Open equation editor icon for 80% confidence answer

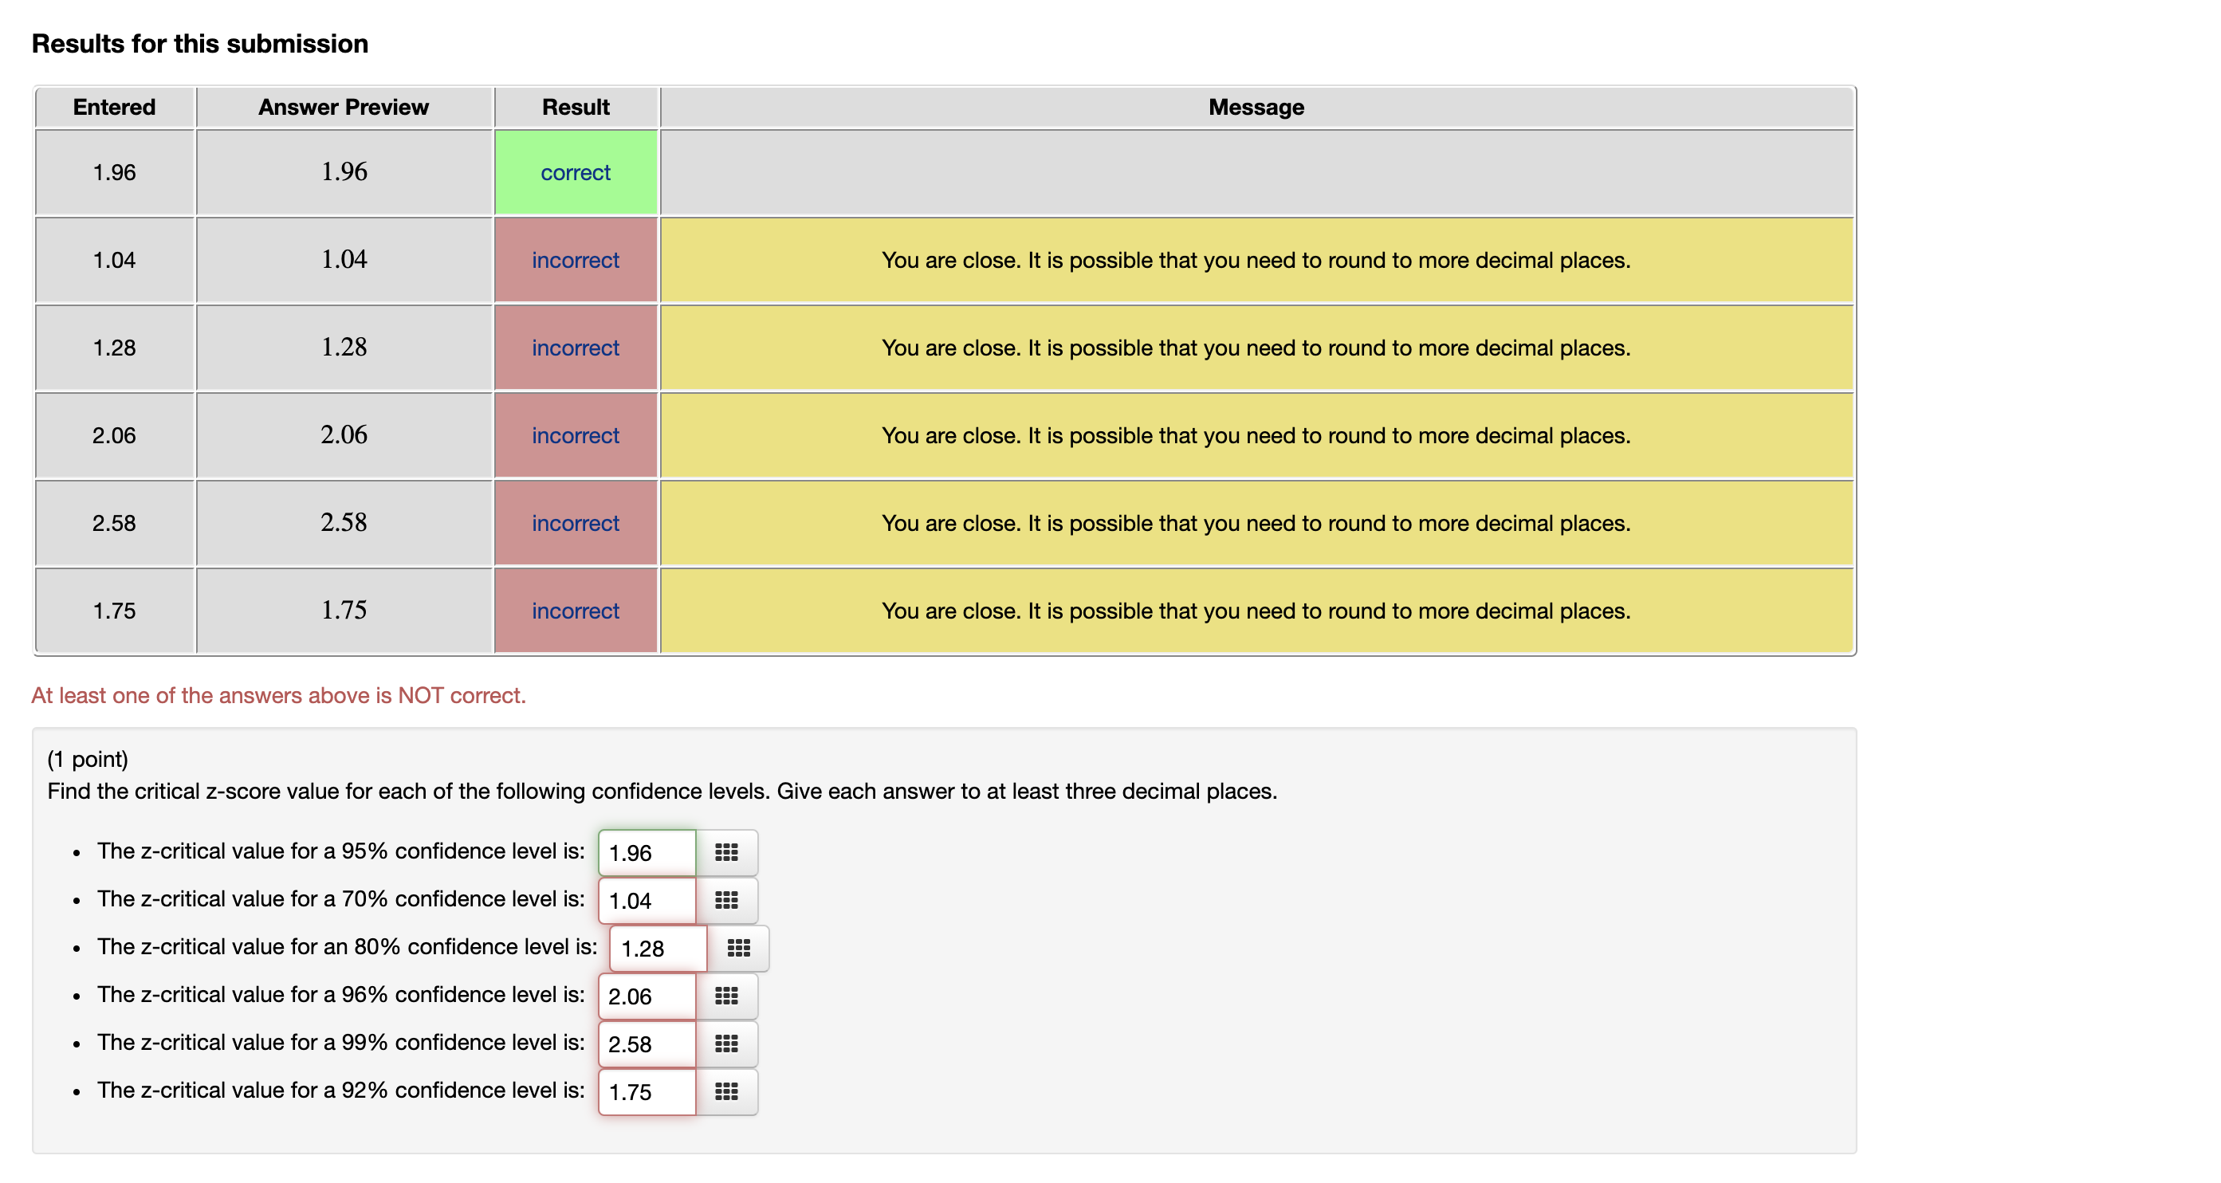(738, 949)
